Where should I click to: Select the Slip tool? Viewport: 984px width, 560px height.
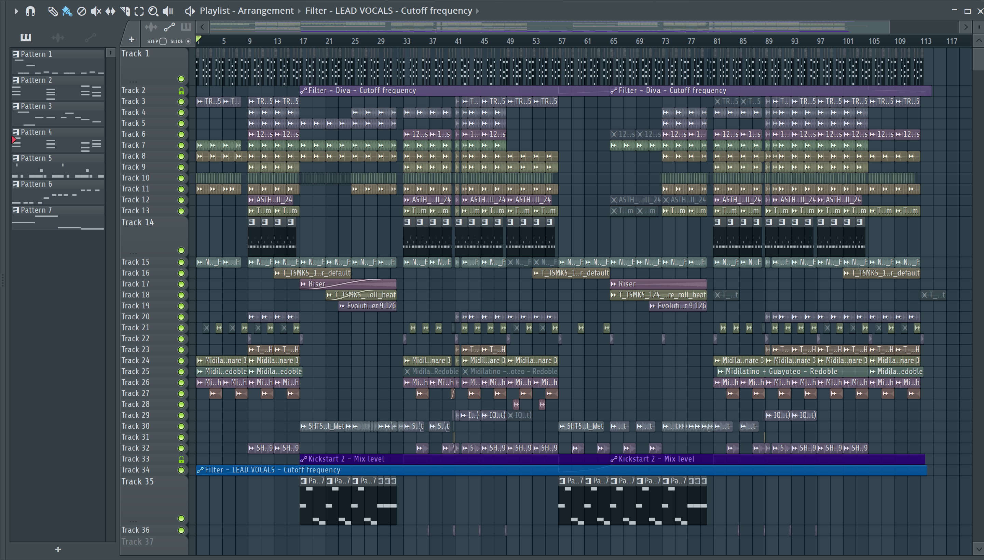(110, 11)
